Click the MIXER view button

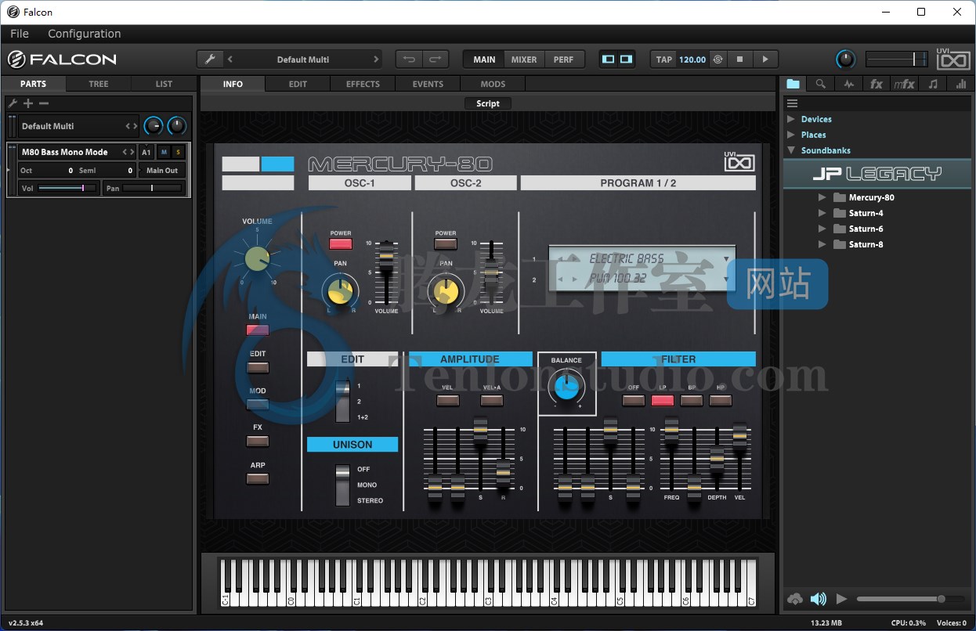524,59
